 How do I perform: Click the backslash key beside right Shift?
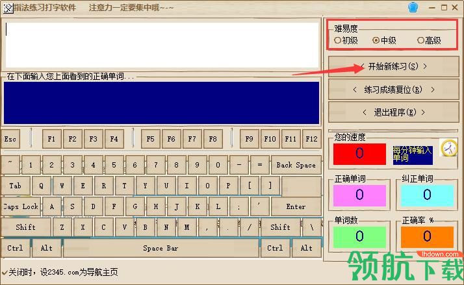312,227
